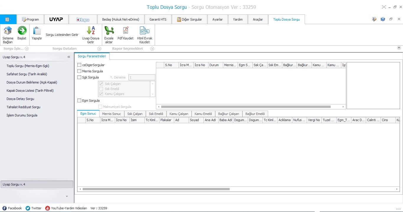The width and height of the screenshot is (403, 212).
Task: Open Dosya Durum Belirleme (Açık-Kapalı)
Action: pos(32,82)
